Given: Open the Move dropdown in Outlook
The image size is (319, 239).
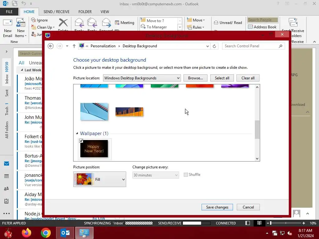Looking at the screenshot, I should (x=196, y=20).
